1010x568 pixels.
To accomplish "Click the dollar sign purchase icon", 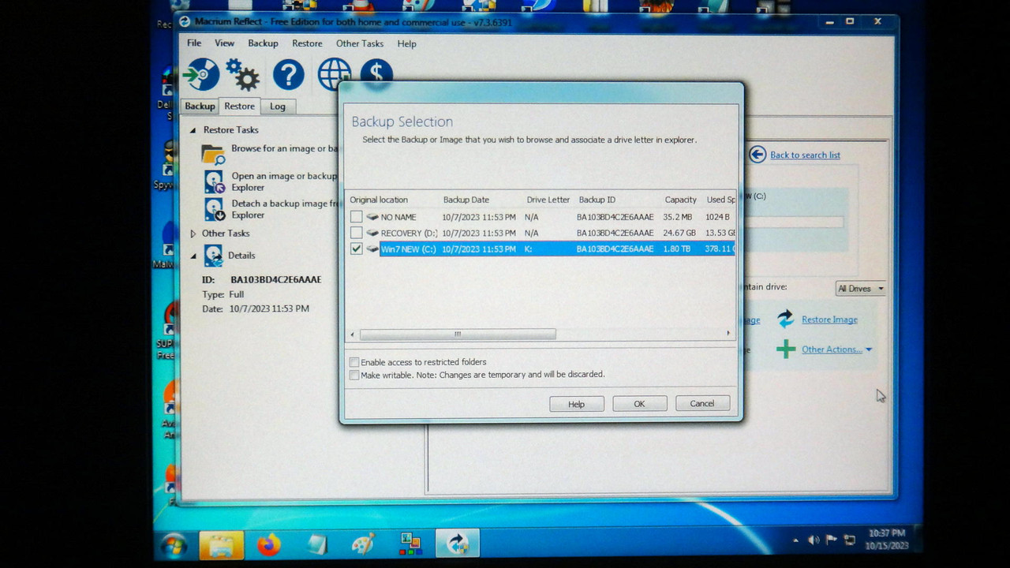I will (376, 73).
